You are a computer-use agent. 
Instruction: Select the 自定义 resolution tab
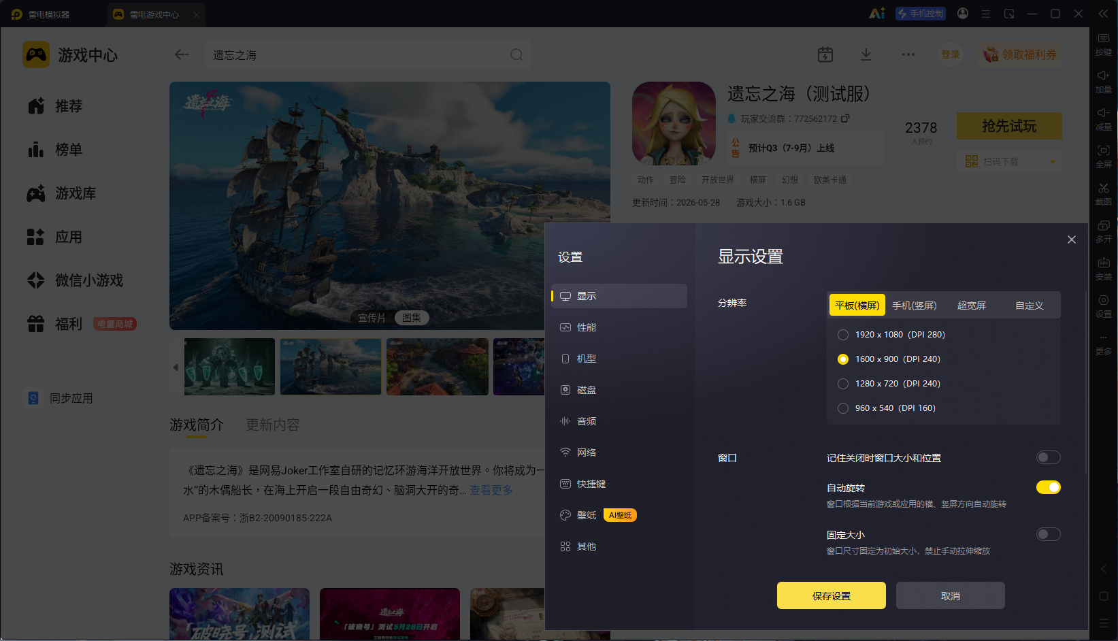[x=1030, y=306]
